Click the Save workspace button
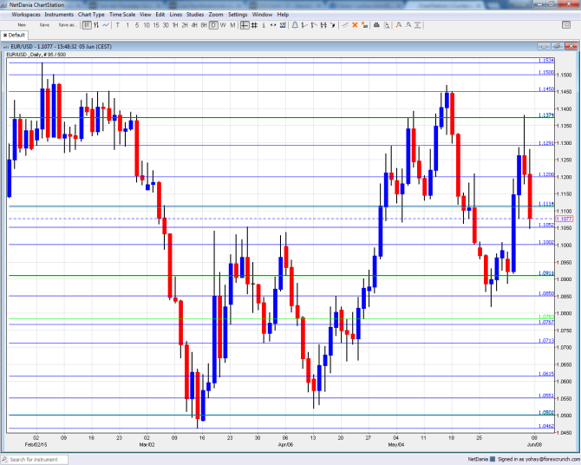 click(x=44, y=25)
